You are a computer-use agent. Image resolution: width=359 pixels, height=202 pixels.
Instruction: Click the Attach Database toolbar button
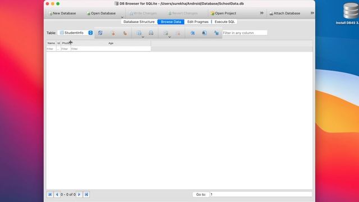tap(284, 13)
